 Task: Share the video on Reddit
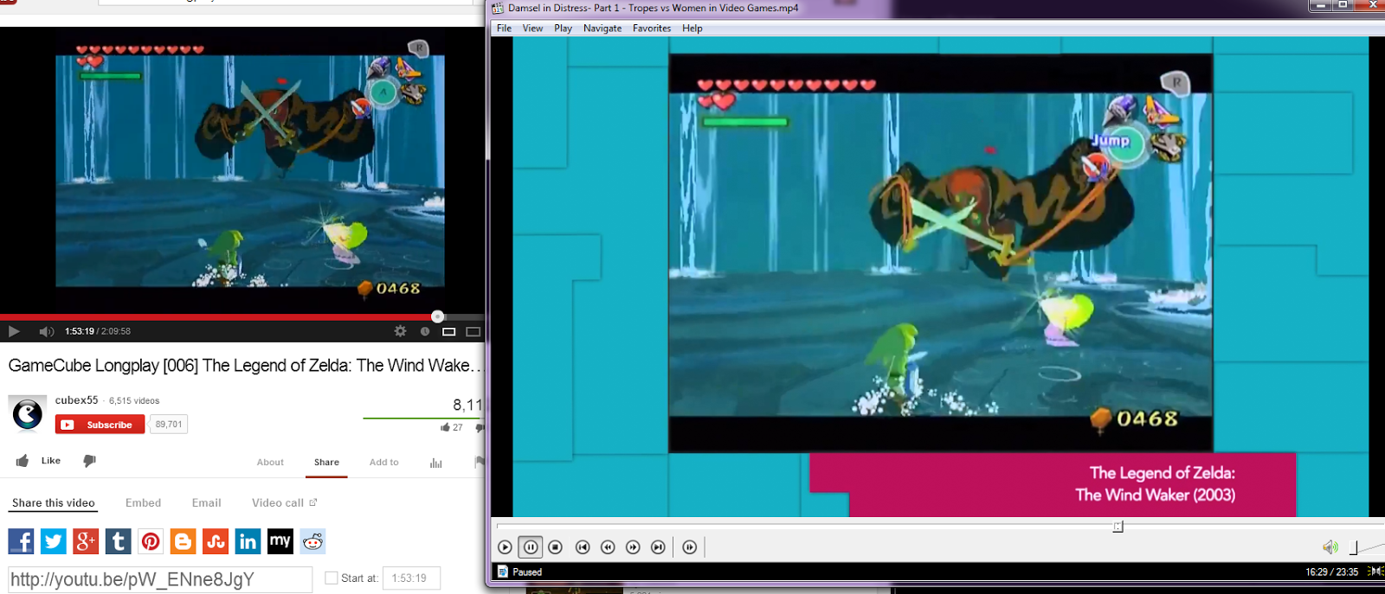tap(312, 541)
